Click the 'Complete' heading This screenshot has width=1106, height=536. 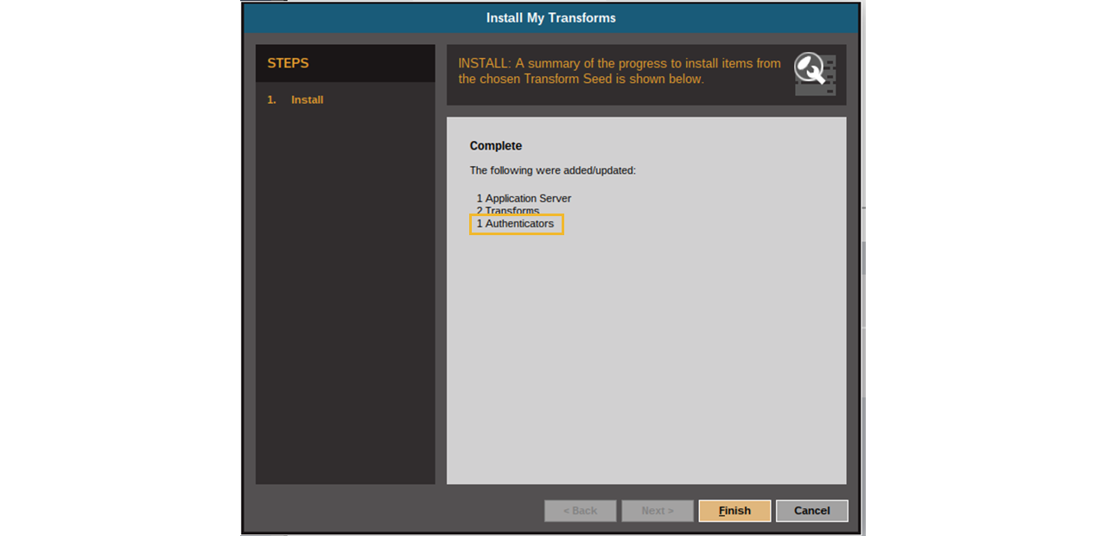tap(496, 146)
